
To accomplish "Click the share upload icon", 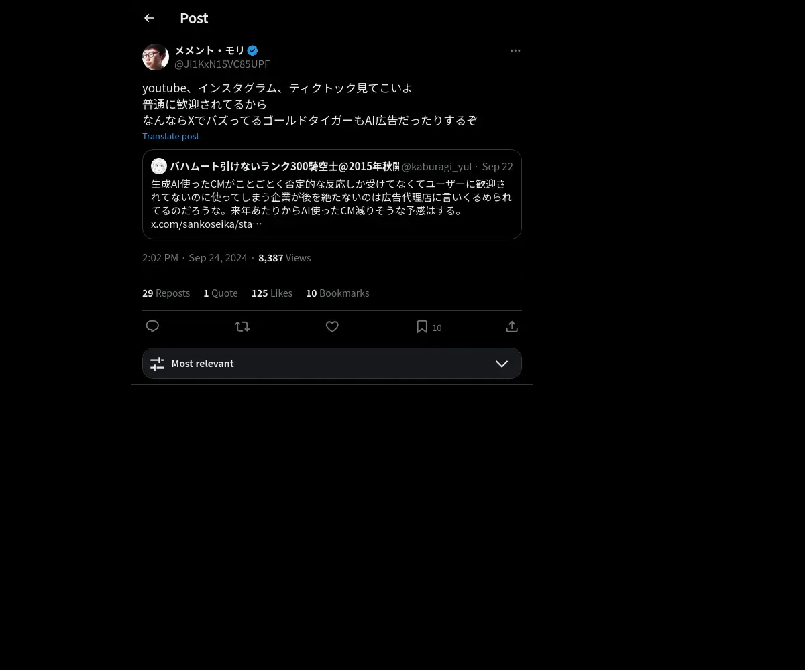I will 512,326.
